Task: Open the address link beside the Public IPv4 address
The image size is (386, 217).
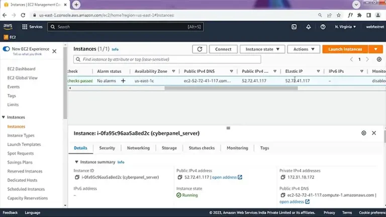Action: coord(224,177)
